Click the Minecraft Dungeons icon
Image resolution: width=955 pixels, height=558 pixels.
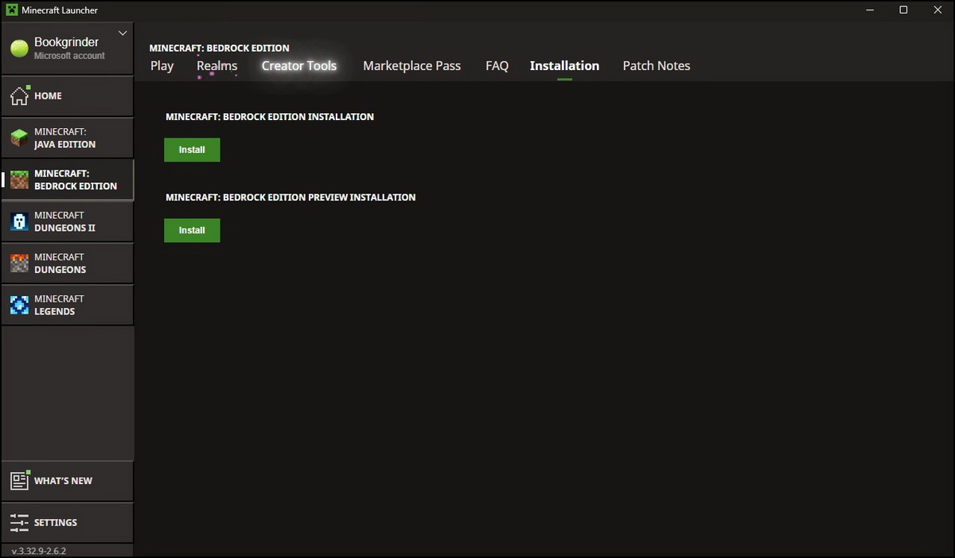[19, 263]
